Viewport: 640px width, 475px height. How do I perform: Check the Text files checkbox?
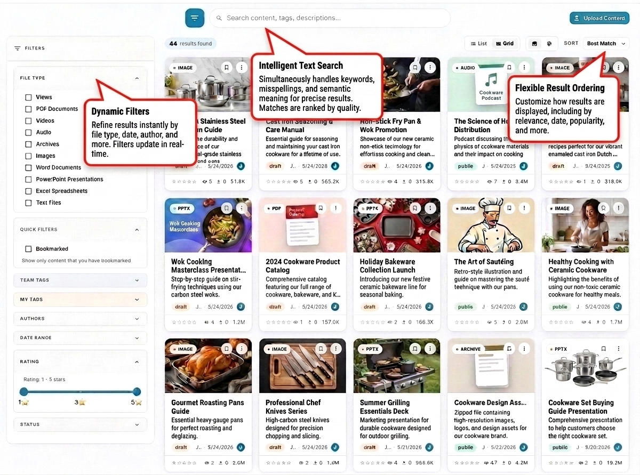29,203
